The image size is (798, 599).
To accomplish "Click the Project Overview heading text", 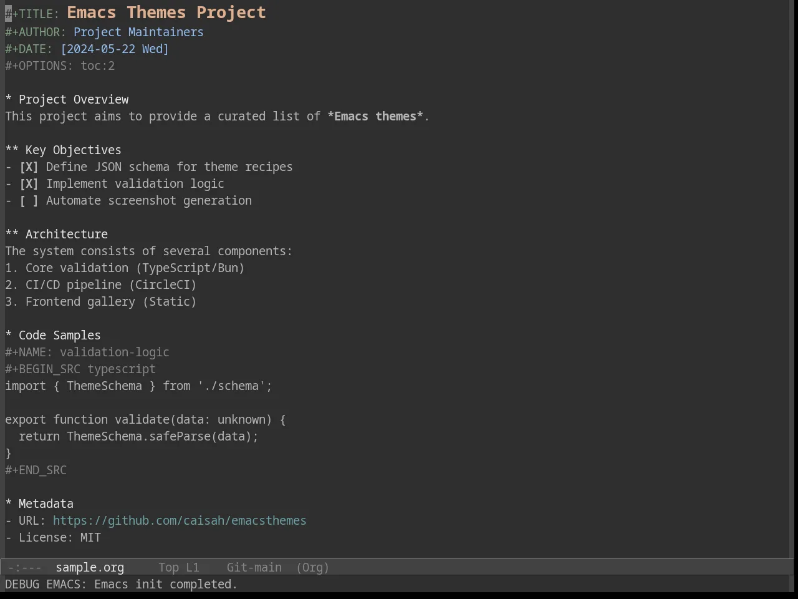I will pos(74,100).
